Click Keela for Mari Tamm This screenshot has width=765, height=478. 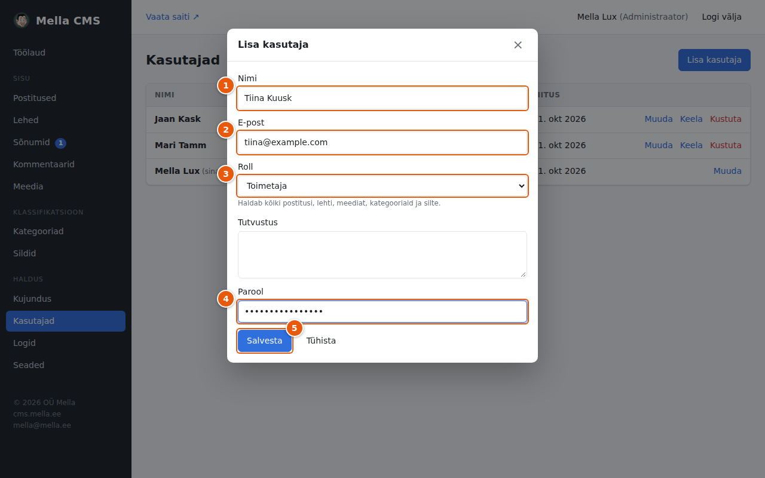pos(691,145)
